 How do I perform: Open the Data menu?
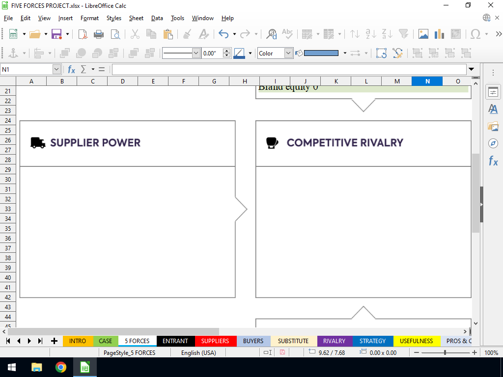(157, 18)
